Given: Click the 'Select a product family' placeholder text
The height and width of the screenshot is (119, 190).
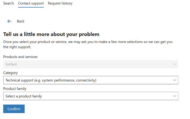Looking at the screenshot, I should pos(24,96).
